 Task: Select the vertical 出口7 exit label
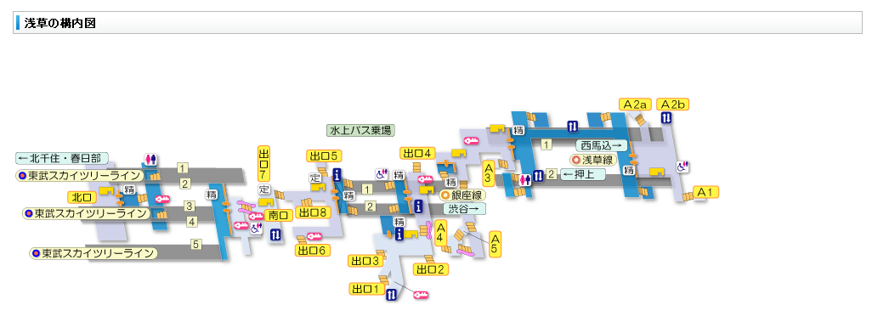263,163
